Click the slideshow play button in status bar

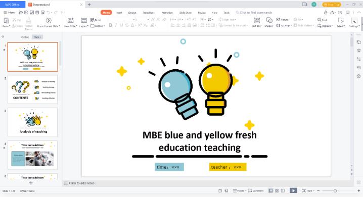click(x=293, y=190)
